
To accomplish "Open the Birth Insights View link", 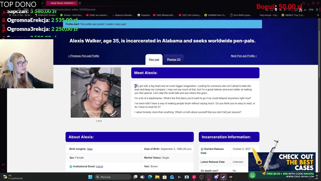I will [90, 149].
